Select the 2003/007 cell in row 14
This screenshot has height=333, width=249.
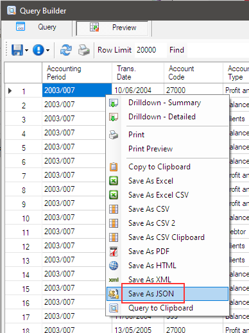tap(74, 274)
